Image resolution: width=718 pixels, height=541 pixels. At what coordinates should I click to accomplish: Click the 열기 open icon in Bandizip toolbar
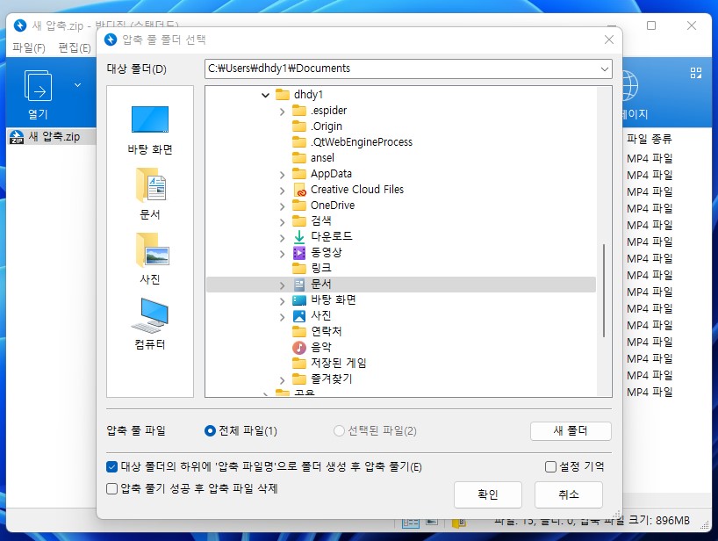click(x=38, y=86)
